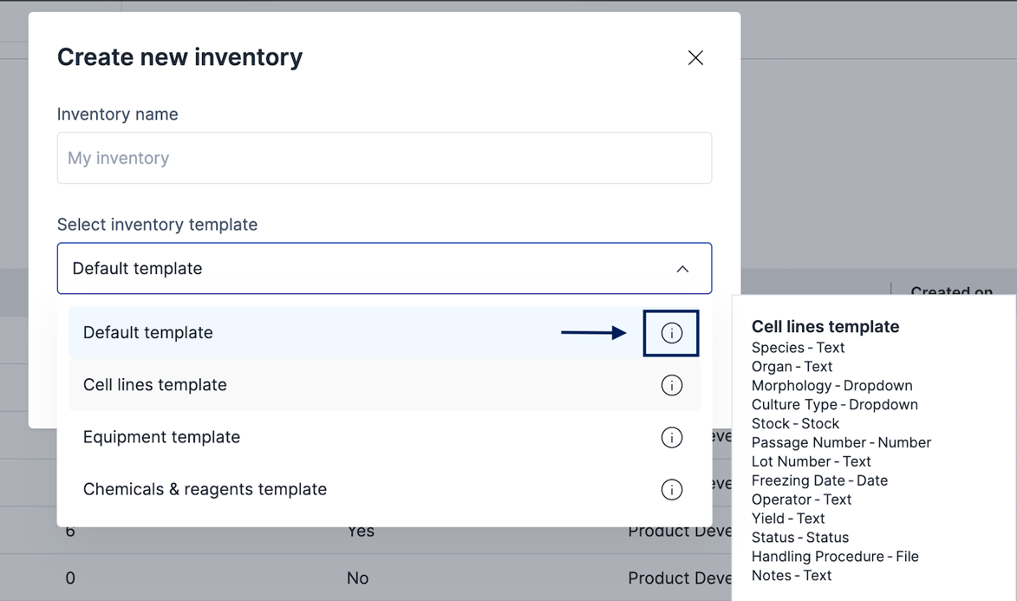Image resolution: width=1017 pixels, height=601 pixels.
Task: View info for Chemicals & reagents template
Action: click(x=671, y=489)
